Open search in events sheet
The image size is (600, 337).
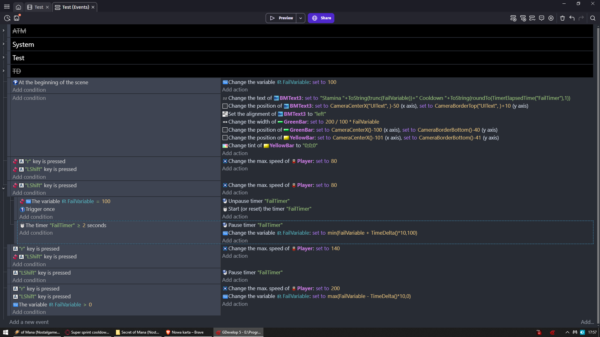[x=593, y=18]
